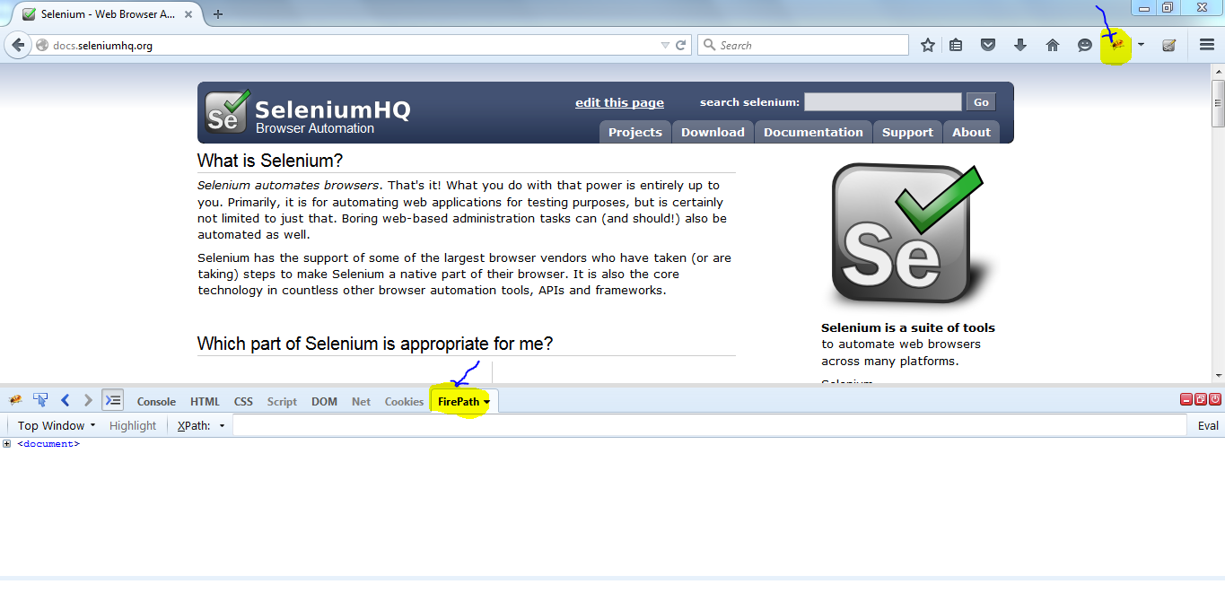Click 'Which part of Selenium is appropriate for me?' heading

pyautogui.click(x=375, y=344)
